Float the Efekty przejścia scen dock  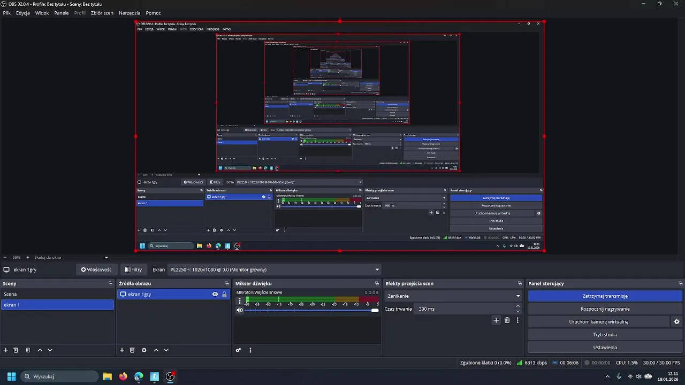pyautogui.click(x=520, y=283)
